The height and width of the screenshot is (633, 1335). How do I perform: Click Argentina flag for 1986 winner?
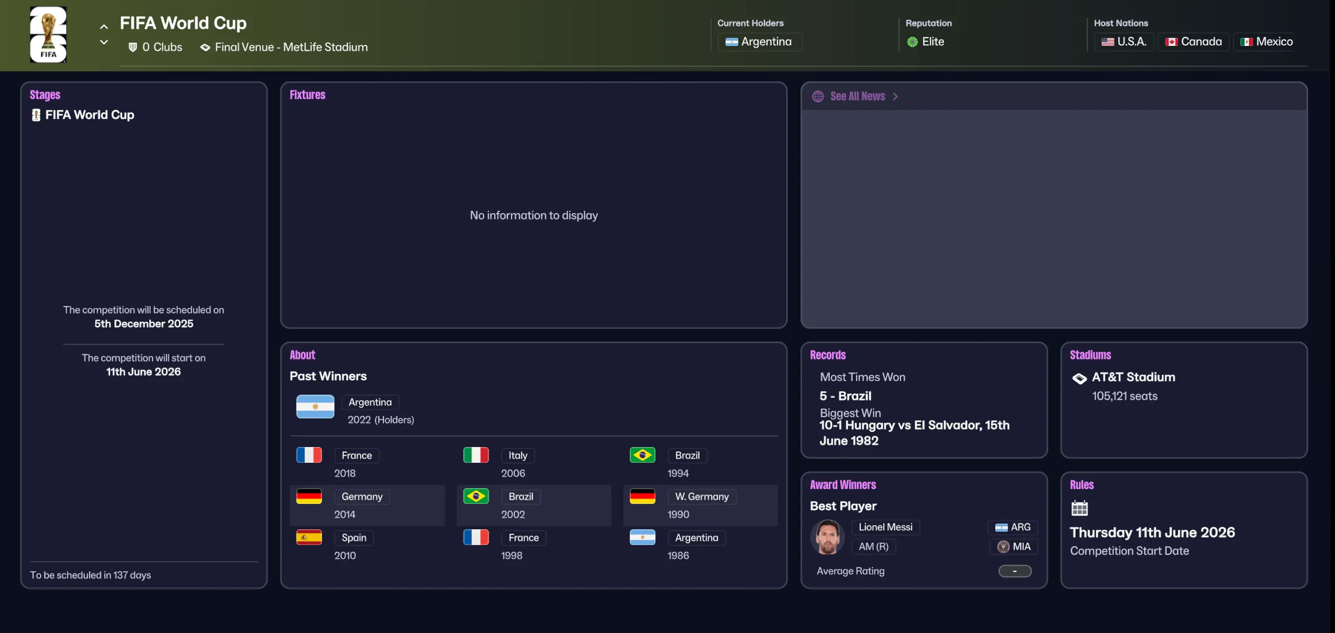click(x=642, y=538)
